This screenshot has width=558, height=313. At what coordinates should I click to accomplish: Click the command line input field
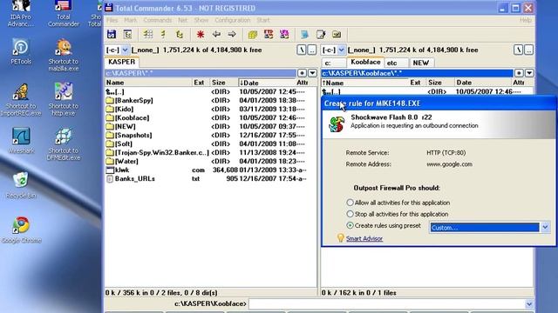[387, 303]
